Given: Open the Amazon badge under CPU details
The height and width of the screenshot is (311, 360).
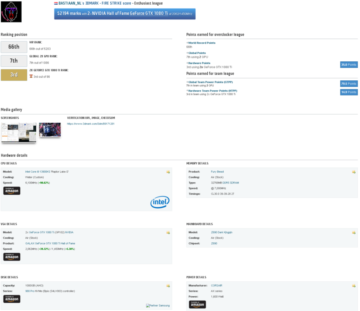Looking at the screenshot, I should click(x=12, y=191).
